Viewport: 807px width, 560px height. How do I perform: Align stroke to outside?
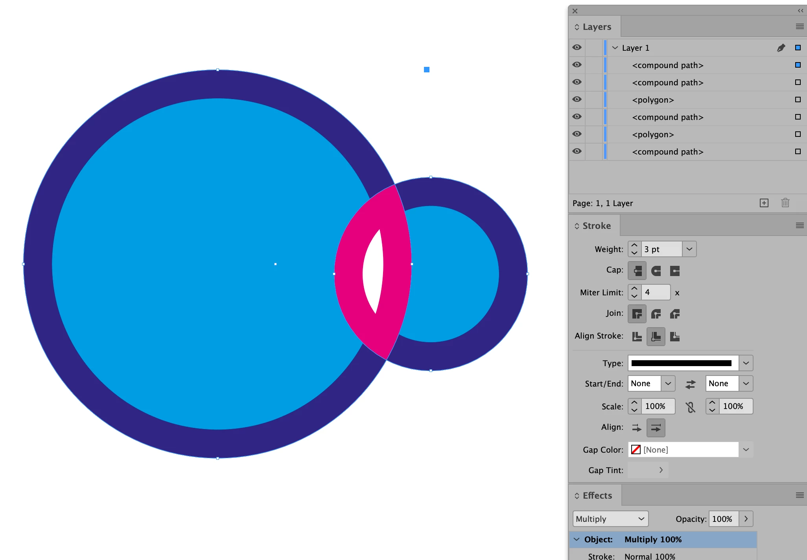pyautogui.click(x=675, y=336)
